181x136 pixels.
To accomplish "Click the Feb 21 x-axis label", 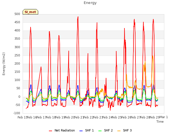I will point(79,117).
